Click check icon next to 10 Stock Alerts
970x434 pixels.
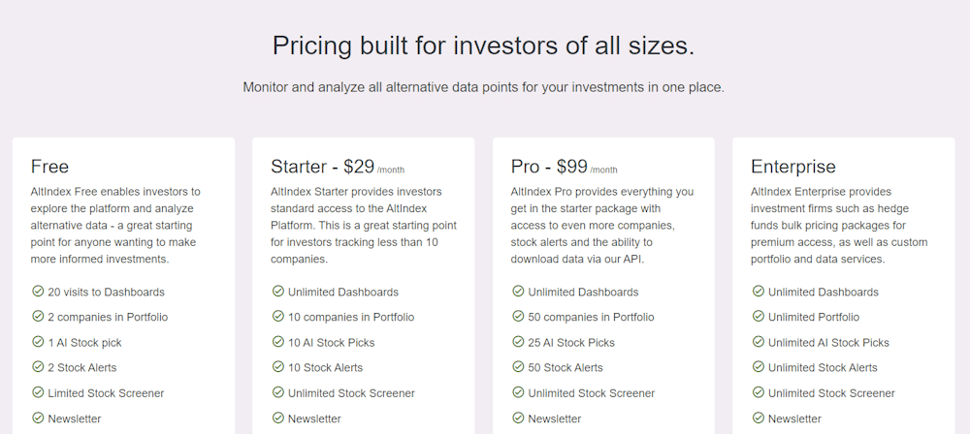point(277,367)
